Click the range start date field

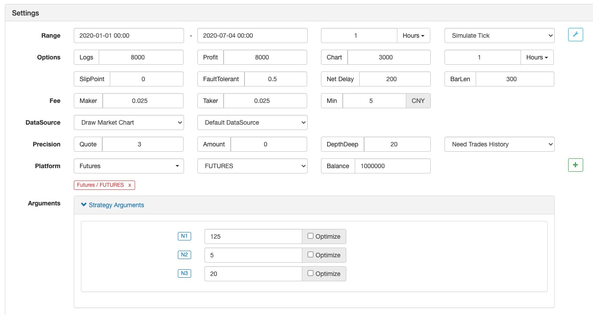pyautogui.click(x=128, y=35)
